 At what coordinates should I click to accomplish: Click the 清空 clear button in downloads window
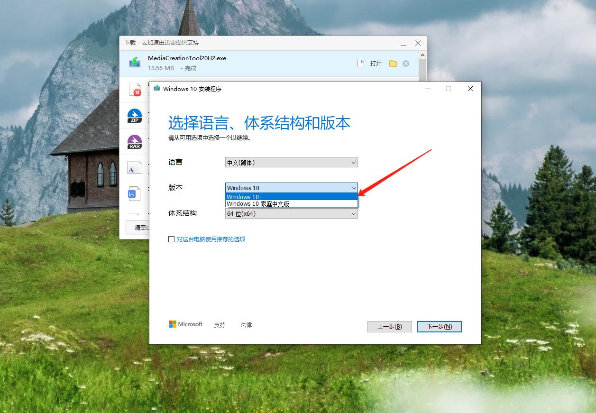pos(138,227)
